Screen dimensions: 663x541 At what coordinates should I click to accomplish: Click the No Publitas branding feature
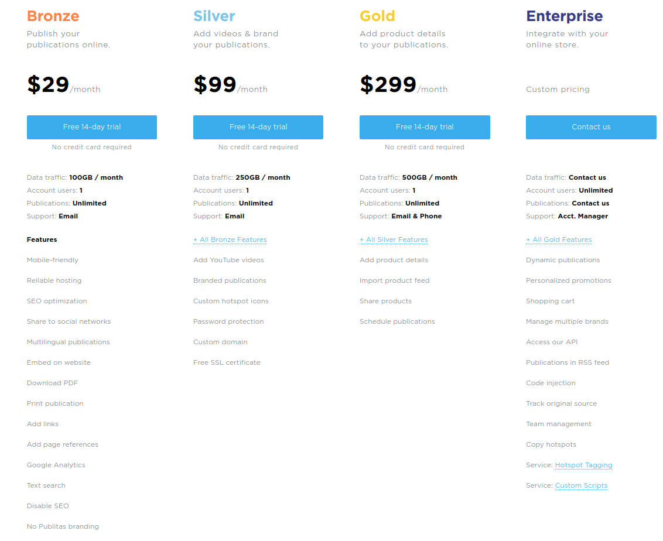click(63, 526)
